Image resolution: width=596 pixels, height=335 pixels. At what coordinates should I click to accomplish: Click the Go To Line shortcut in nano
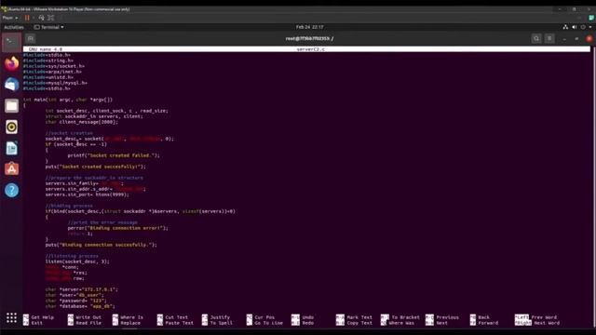[x=264, y=323]
